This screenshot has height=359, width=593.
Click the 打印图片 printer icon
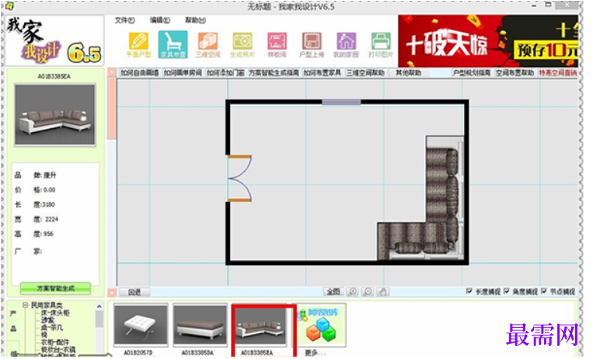click(x=381, y=44)
